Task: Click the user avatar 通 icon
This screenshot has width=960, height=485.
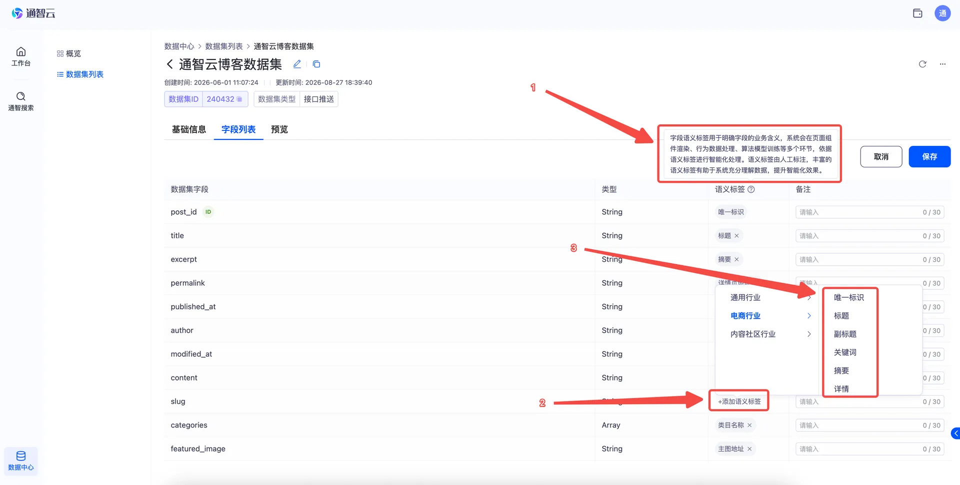Action: pos(942,13)
